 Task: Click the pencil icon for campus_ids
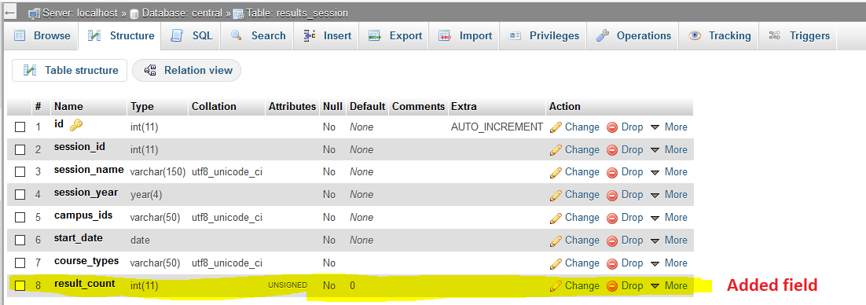point(556,218)
